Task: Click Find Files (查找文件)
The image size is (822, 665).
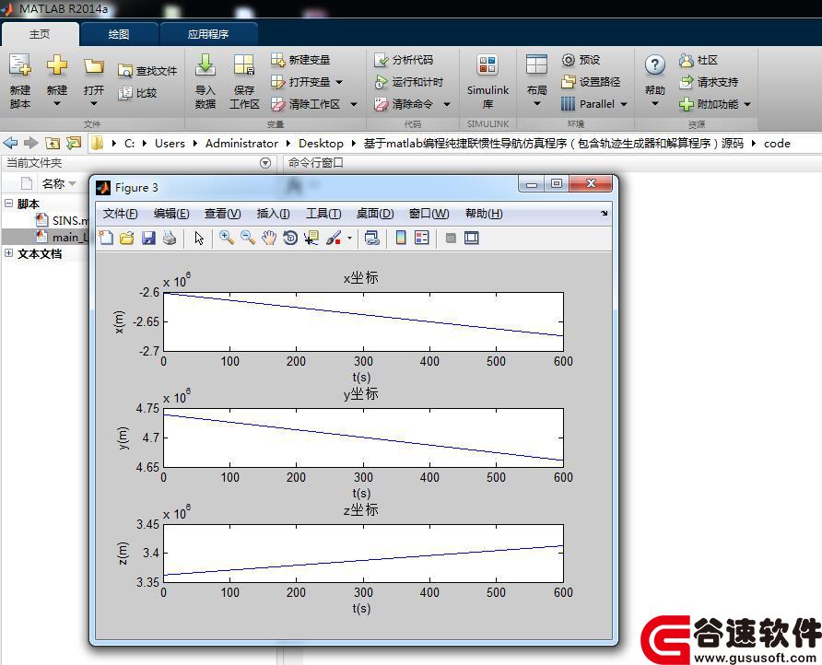Action: click(x=147, y=71)
